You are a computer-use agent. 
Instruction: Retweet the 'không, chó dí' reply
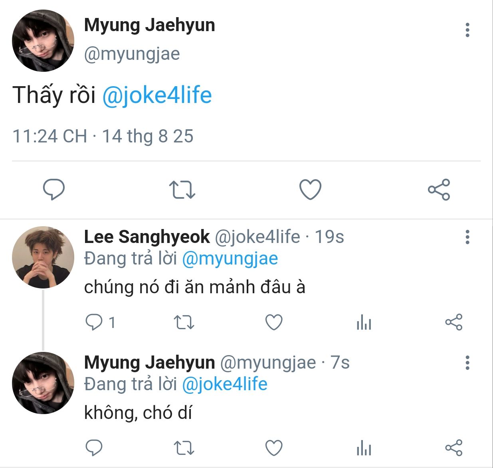184,448
